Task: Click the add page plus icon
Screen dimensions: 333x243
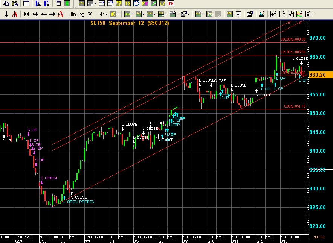Action: 273,14
